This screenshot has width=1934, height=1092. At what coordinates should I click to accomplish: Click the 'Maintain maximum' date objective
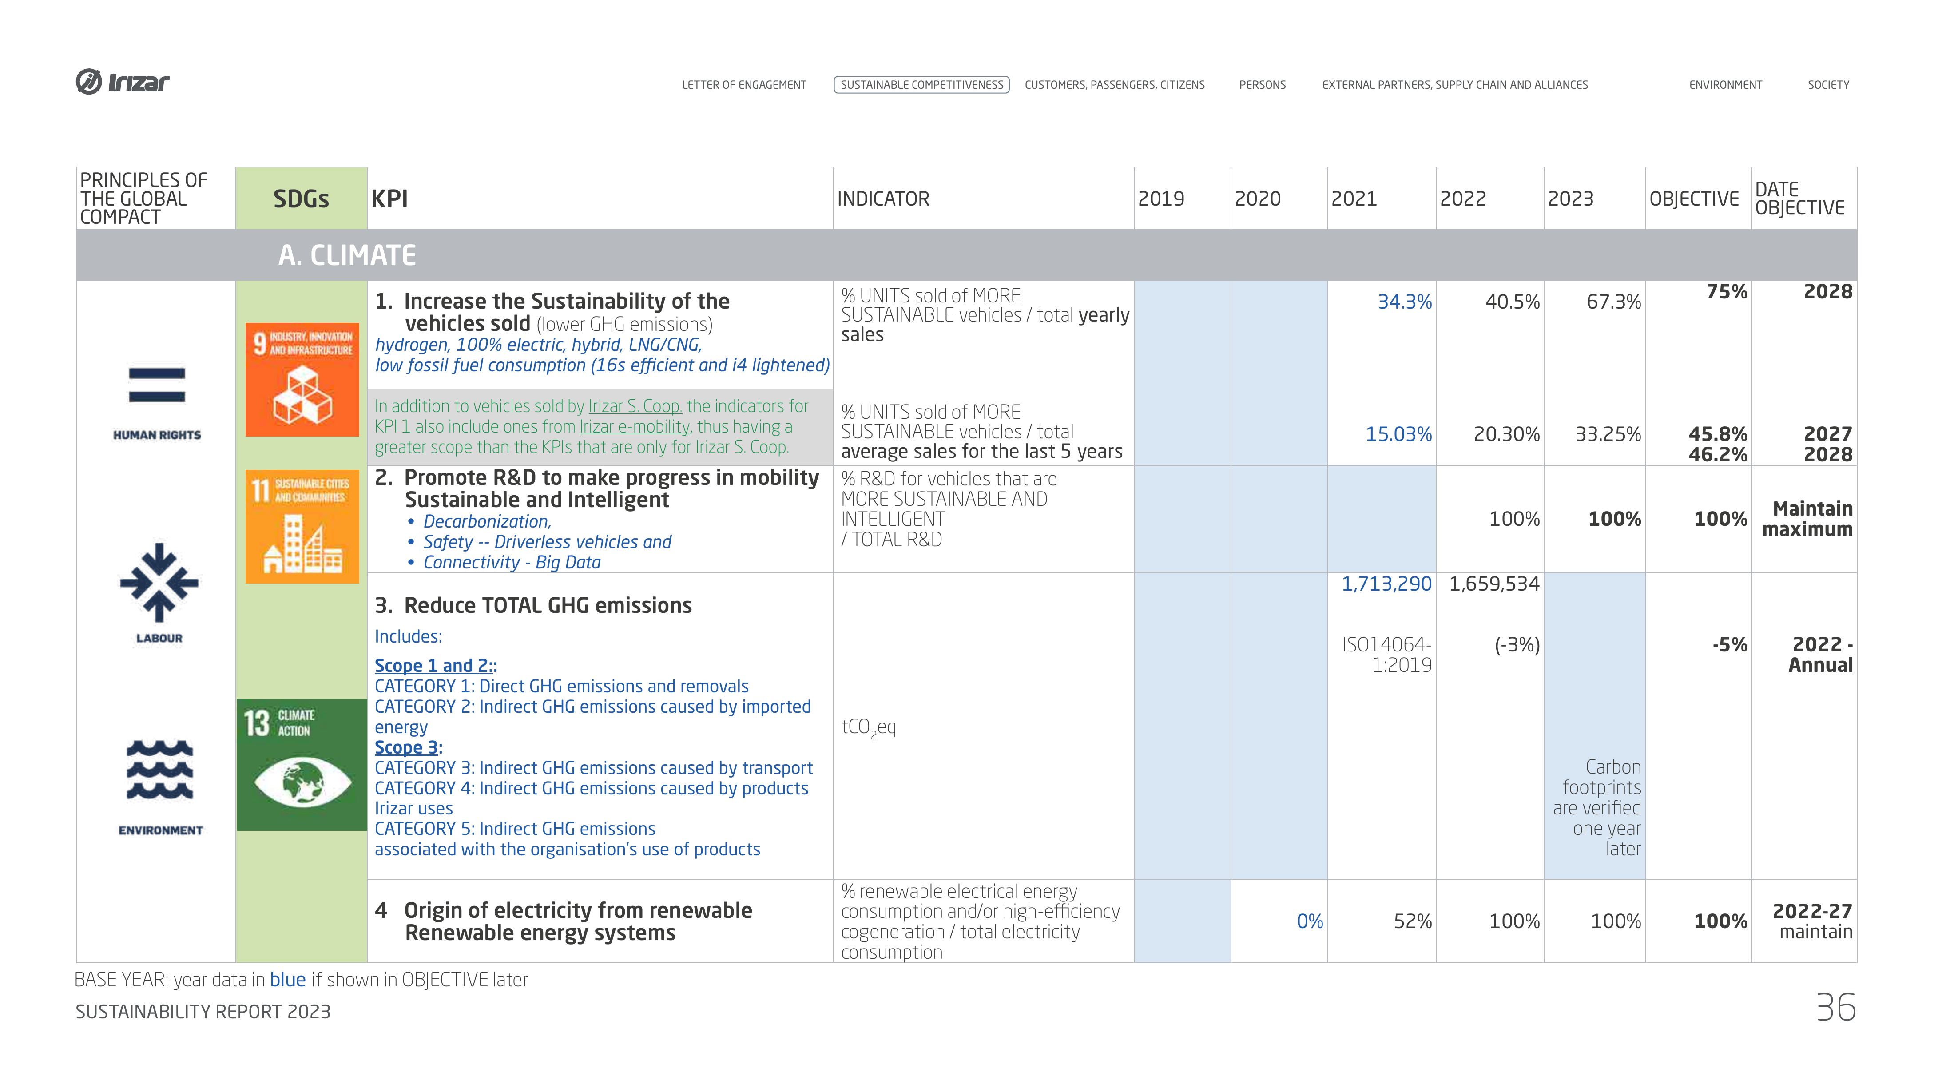(1807, 519)
